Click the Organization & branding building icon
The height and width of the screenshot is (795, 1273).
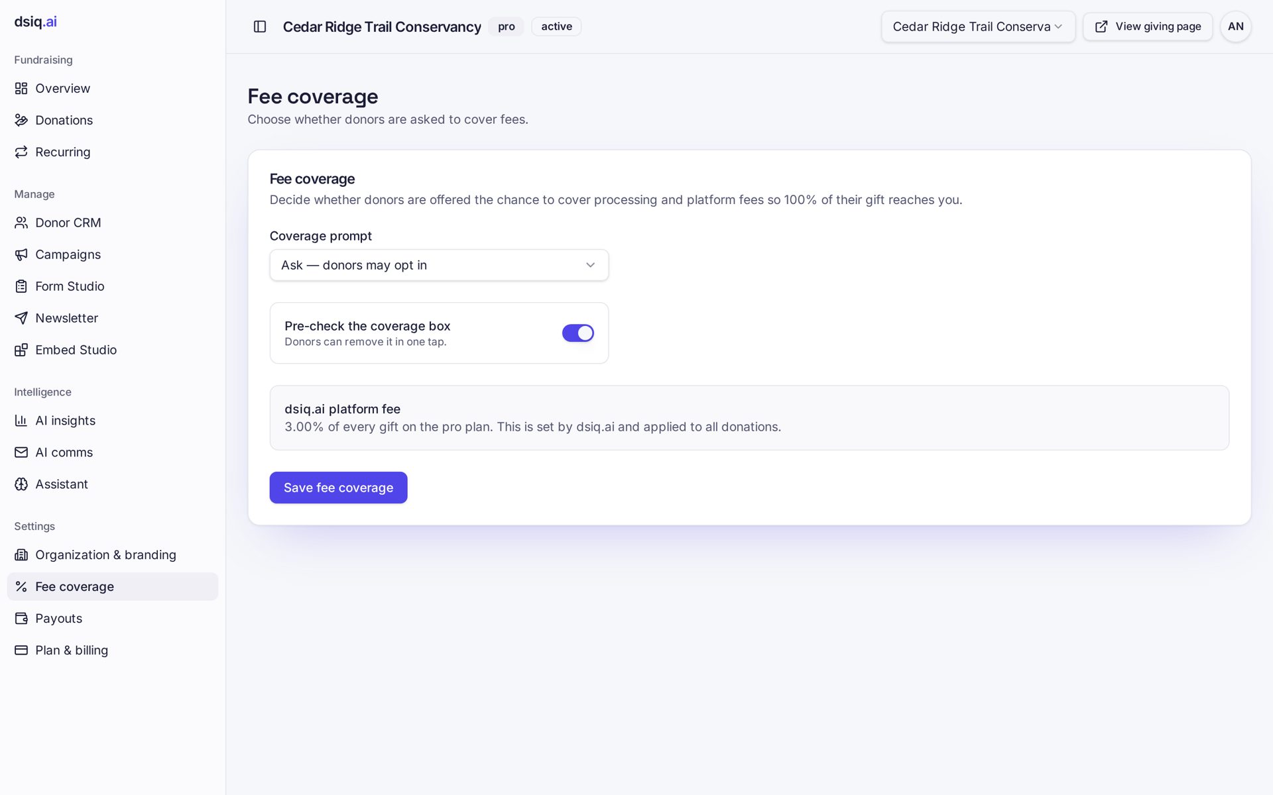(21, 555)
